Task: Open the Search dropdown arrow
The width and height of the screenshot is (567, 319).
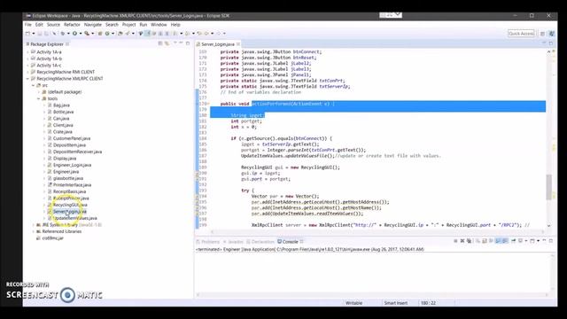Action: 133,34
